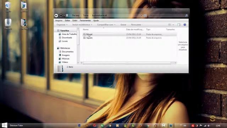Create a folder with 'Nova pasta'
Viewport: 227px width, 128px height.
click(136, 25)
